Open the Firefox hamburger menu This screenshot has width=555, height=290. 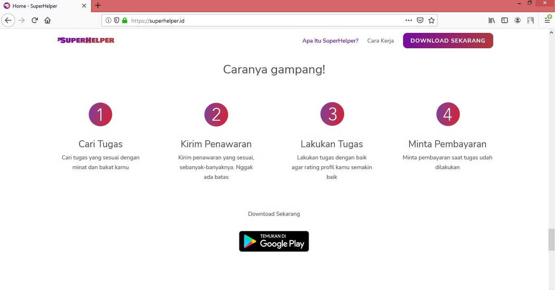tap(547, 20)
